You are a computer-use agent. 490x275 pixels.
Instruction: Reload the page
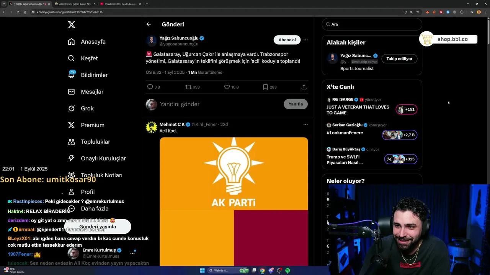click(x=18, y=12)
